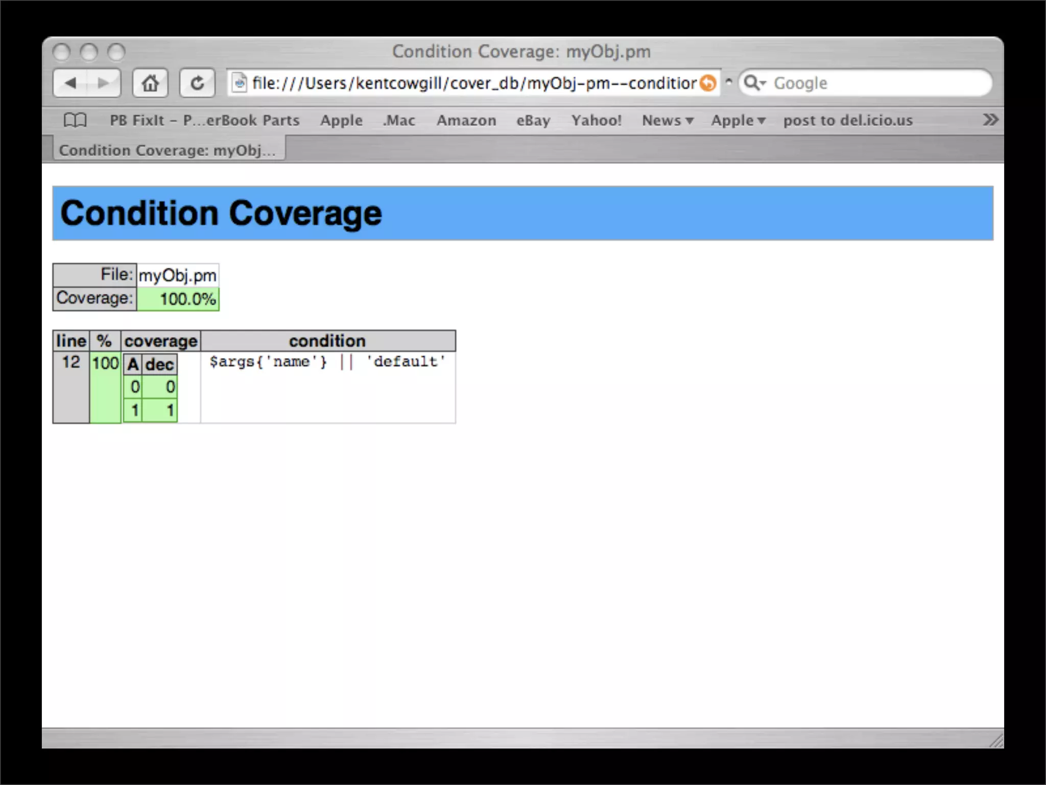1046x785 pixels.
Task: Click the window title Condition Coverage: myObj.pm
Action: tap(521, 52)
